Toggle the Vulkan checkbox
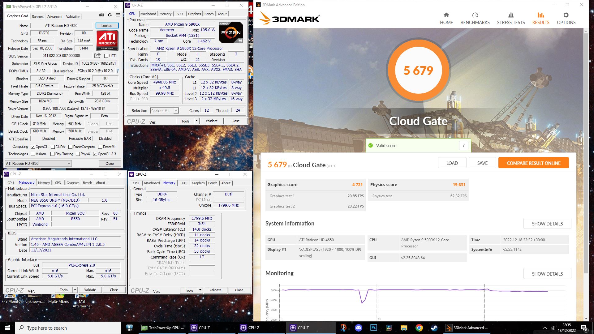The height and width of the screenshot is (334, 594). point(33,154)
